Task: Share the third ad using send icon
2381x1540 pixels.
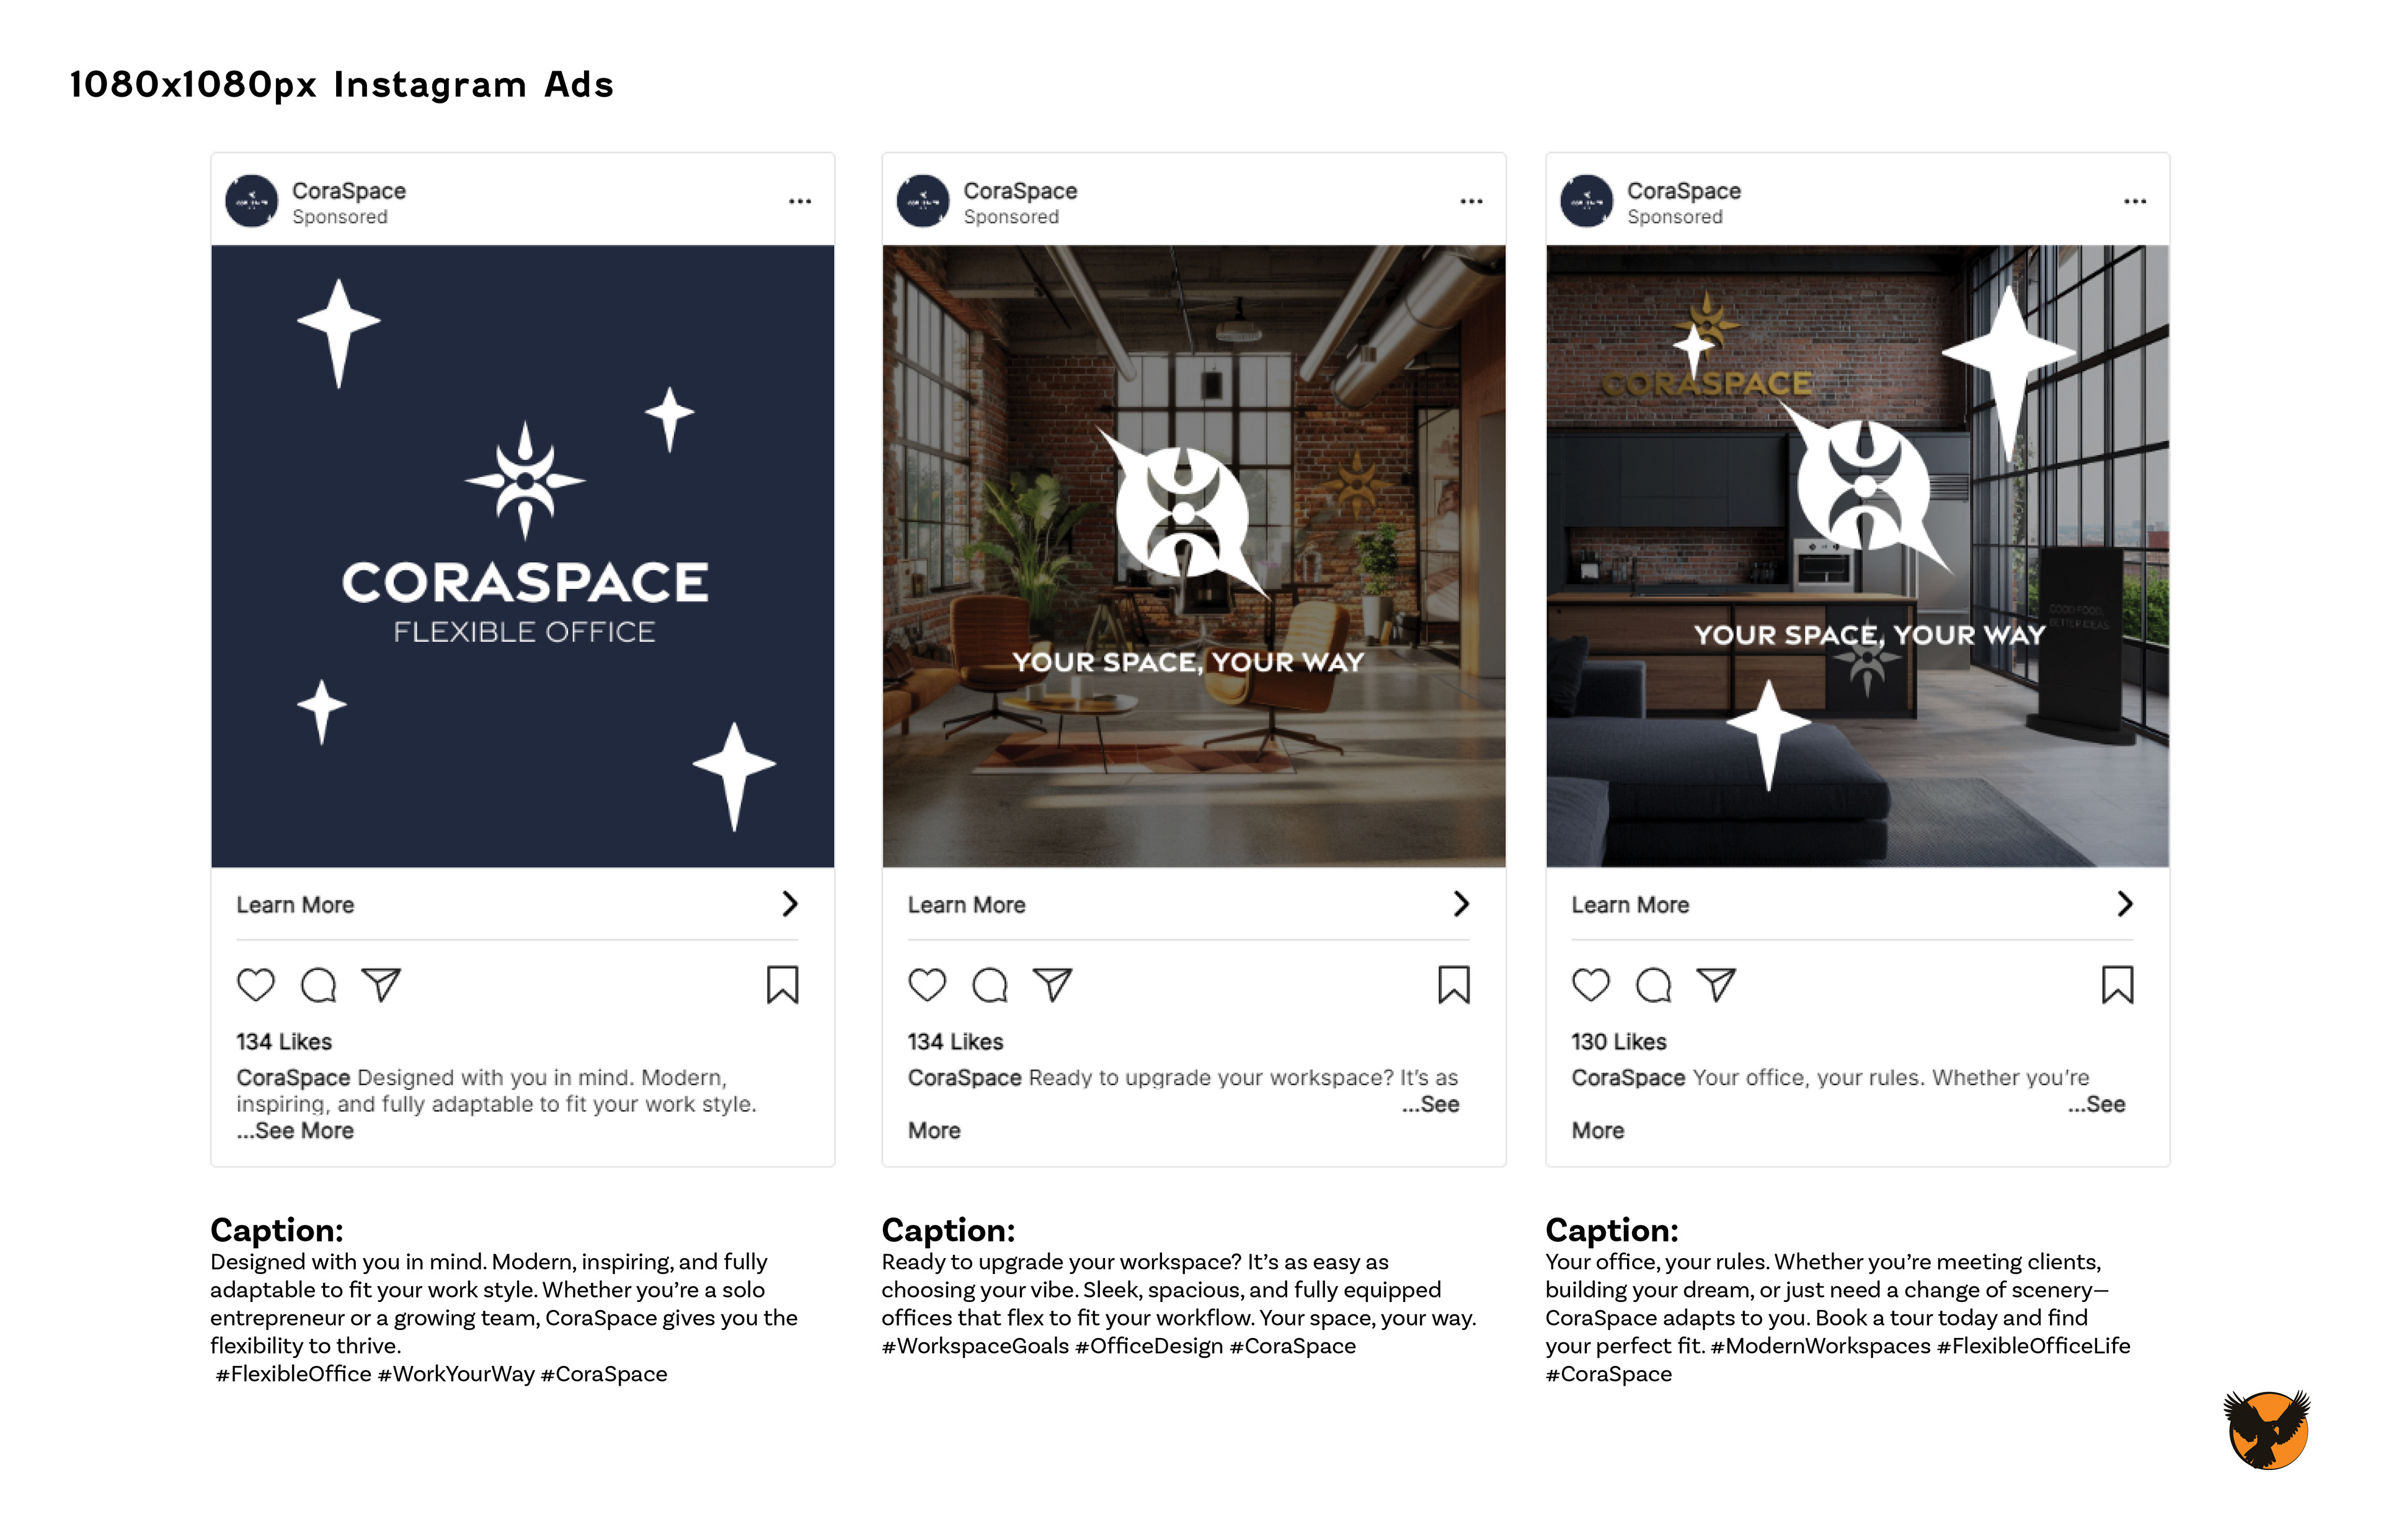Action: pos(1716,985)
